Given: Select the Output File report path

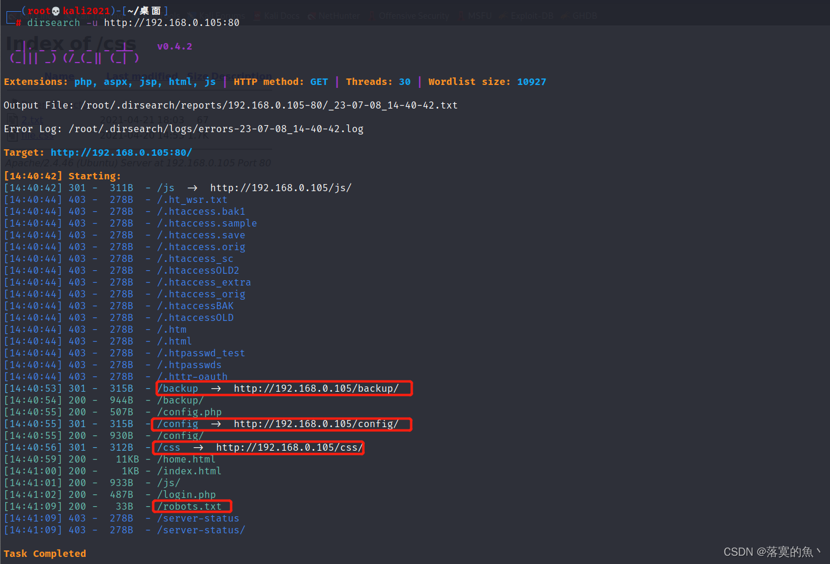Looking at the screenshot, I should pos(269,105).
